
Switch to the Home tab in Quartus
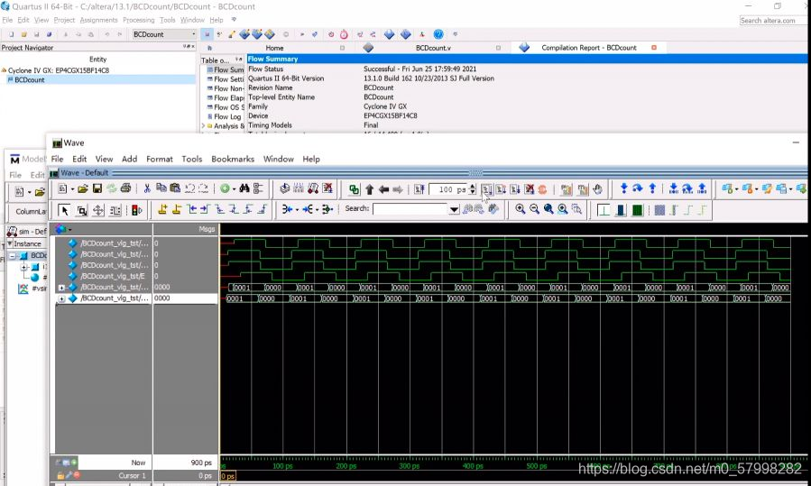click(x=274, y=48)
